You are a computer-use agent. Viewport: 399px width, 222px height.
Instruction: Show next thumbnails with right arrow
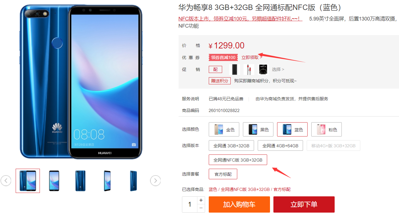click(x=155, y=181)
